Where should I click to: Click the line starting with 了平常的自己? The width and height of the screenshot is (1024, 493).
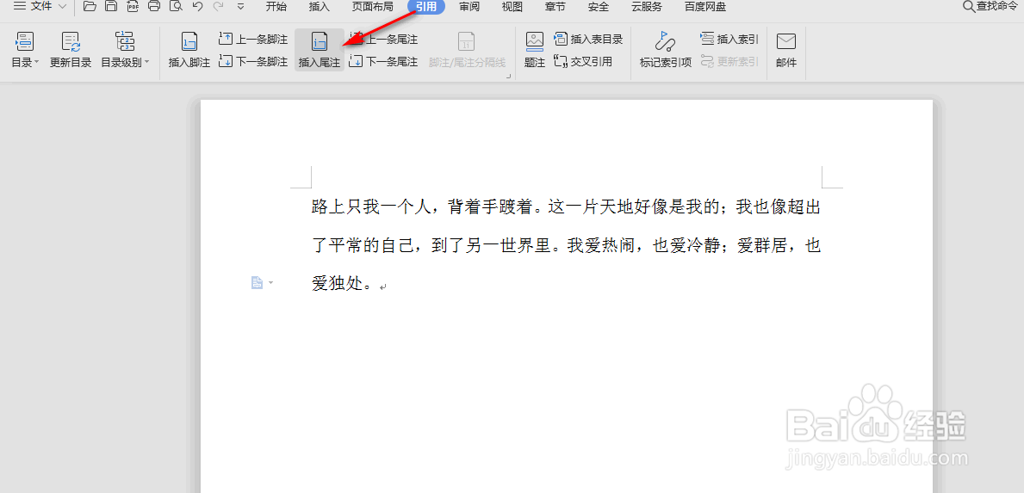pyautogui.click(x=566, y=246)
